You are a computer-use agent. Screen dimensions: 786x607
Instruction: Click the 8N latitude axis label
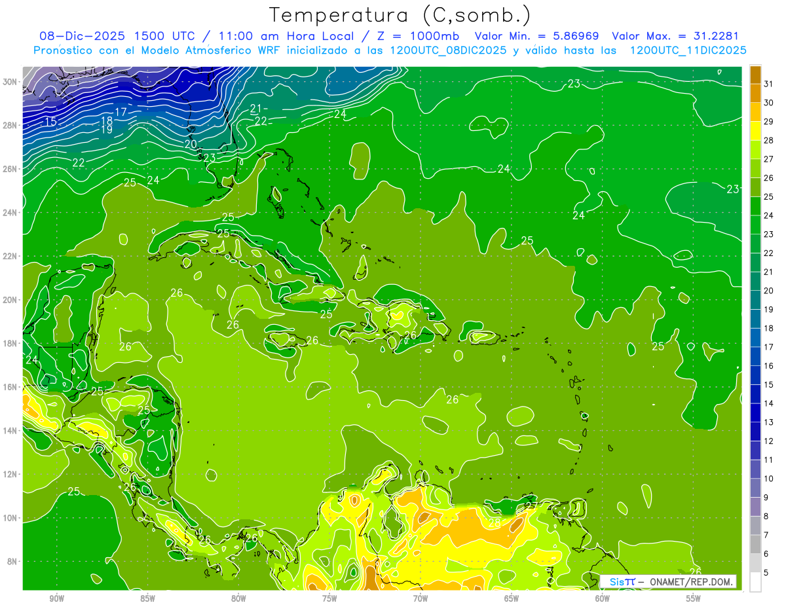click(x=13, y=561)
